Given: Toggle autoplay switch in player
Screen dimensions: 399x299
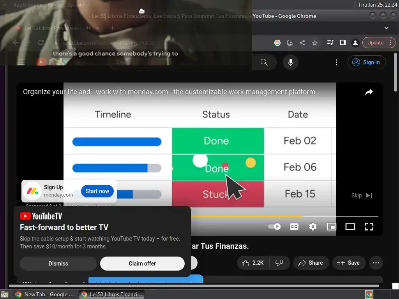Looking at the screenshot, I should [x=274, y=226].
